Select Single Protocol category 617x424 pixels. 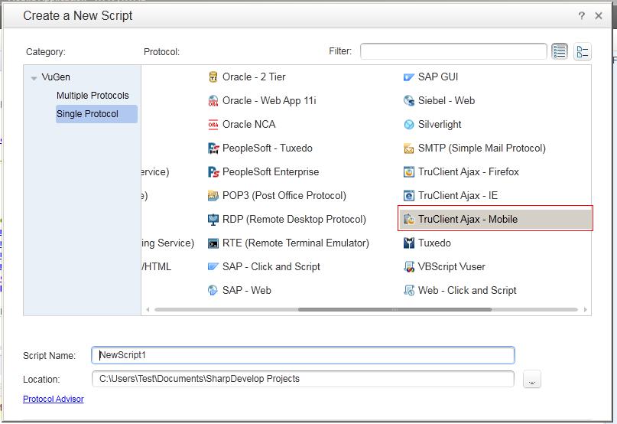(x=96, y=114)
